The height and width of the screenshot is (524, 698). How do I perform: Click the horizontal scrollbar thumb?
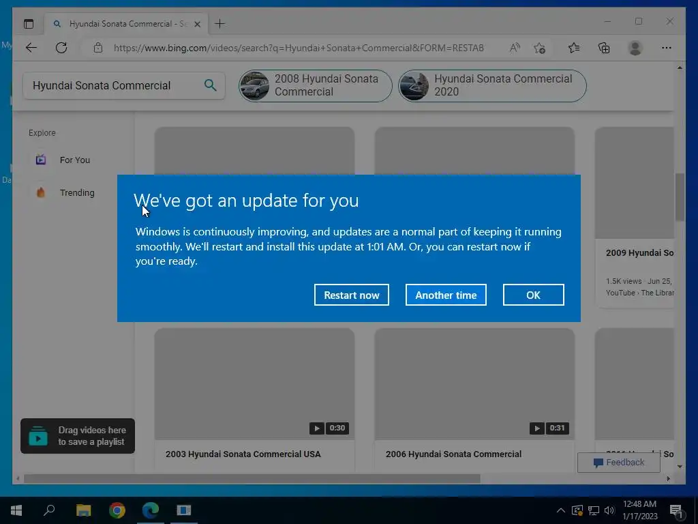tap(252, 479)
